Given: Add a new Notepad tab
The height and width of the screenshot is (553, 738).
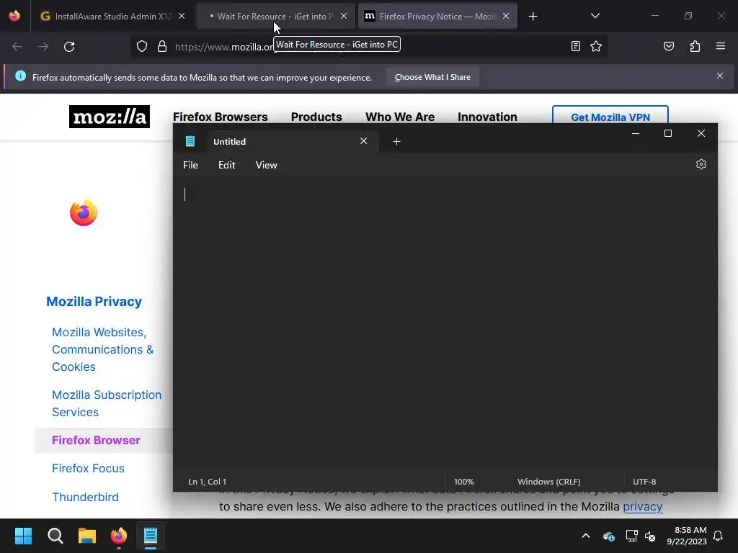Looking at the screenshot, I should pyautogui.click(x=396, y=142).
